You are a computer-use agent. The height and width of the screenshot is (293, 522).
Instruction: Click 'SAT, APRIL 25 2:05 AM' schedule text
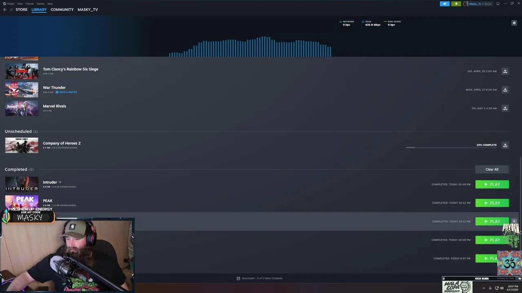tap(482, 71)
